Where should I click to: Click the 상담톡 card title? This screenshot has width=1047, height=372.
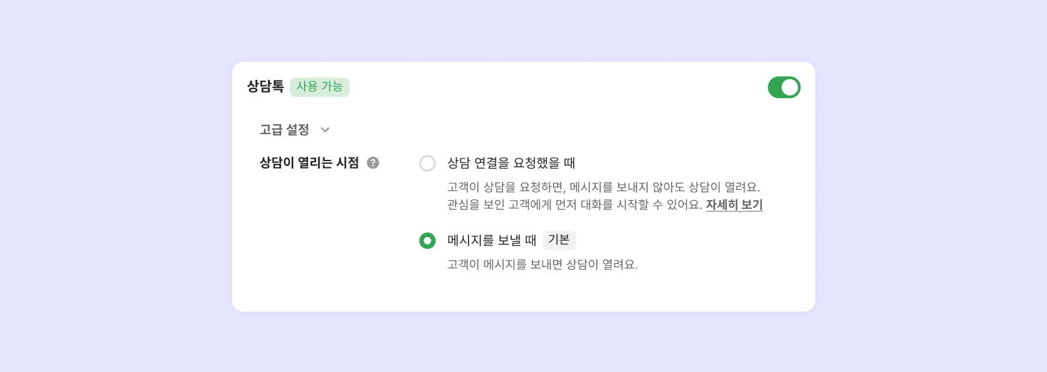pos(265,87)
